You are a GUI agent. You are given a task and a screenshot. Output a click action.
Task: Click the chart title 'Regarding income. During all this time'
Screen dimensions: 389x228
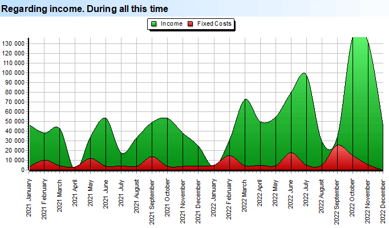tap(84, 9)
